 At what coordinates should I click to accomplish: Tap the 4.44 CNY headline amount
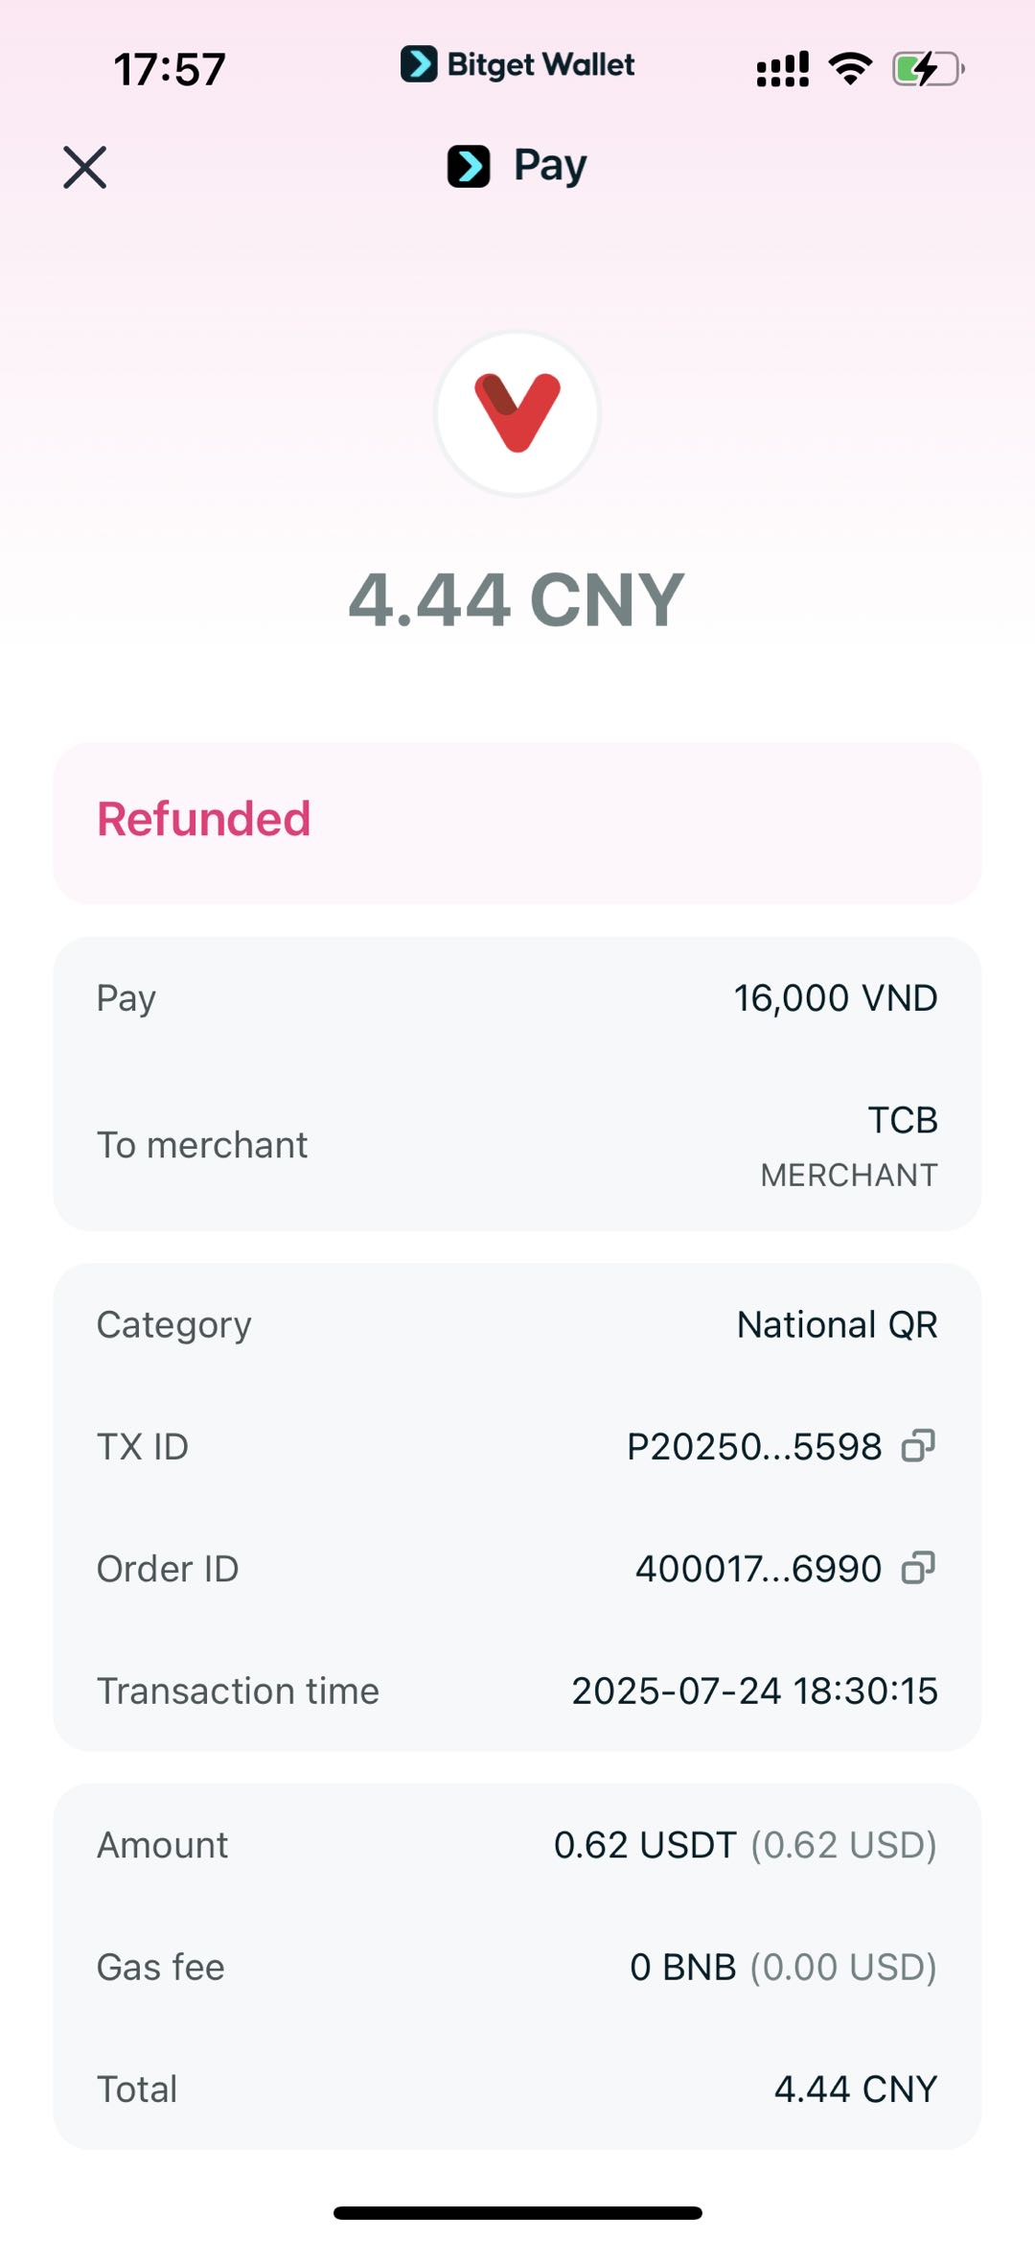pos(516,600)
